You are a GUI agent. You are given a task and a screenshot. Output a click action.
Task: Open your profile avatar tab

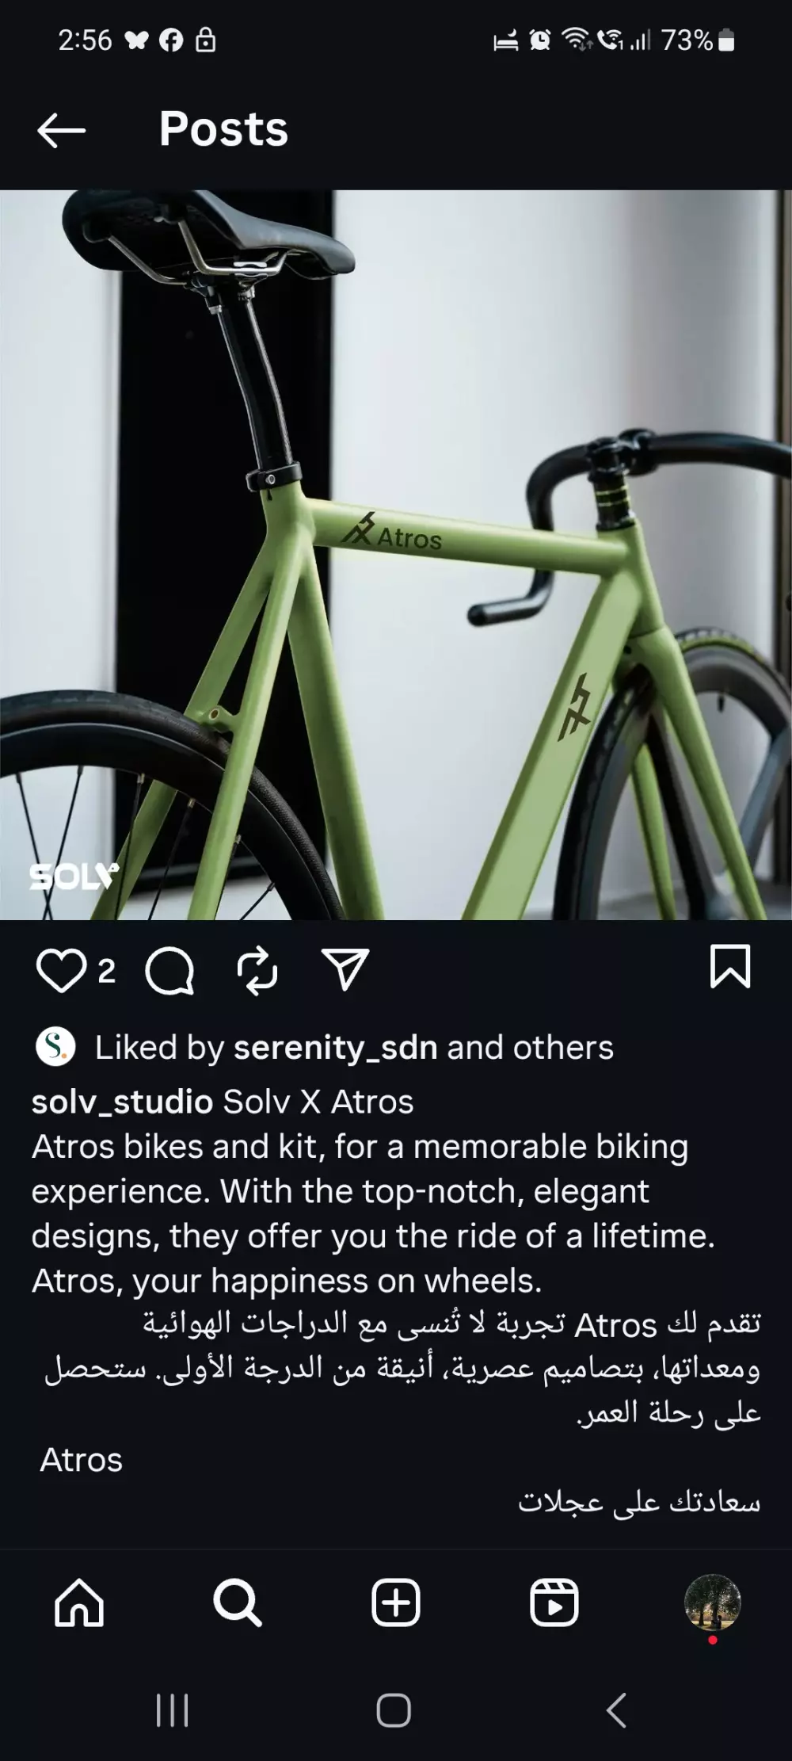713,1602
